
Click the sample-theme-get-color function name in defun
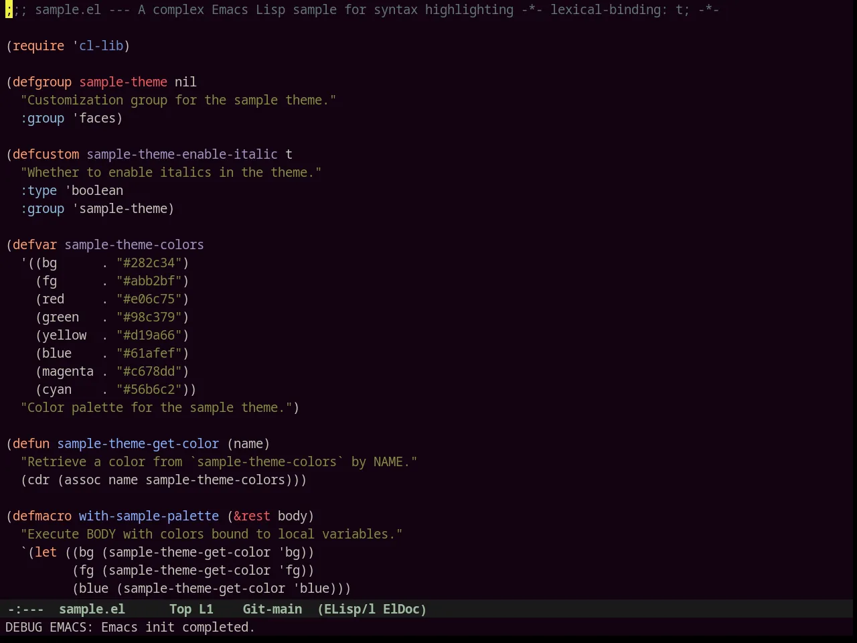click(x=138, y=443)
